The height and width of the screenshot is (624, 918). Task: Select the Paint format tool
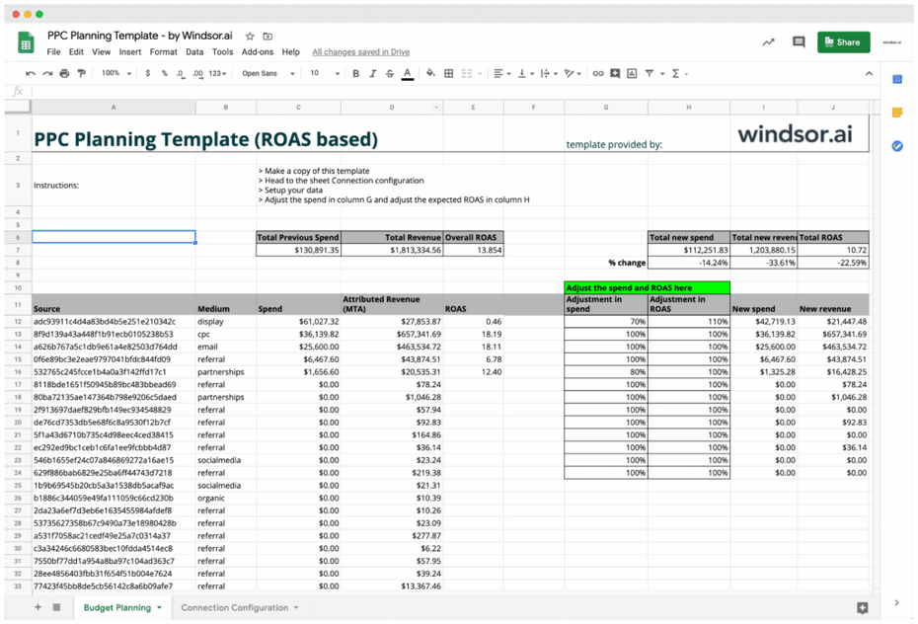pyautogui.click(x=81, y=73)
